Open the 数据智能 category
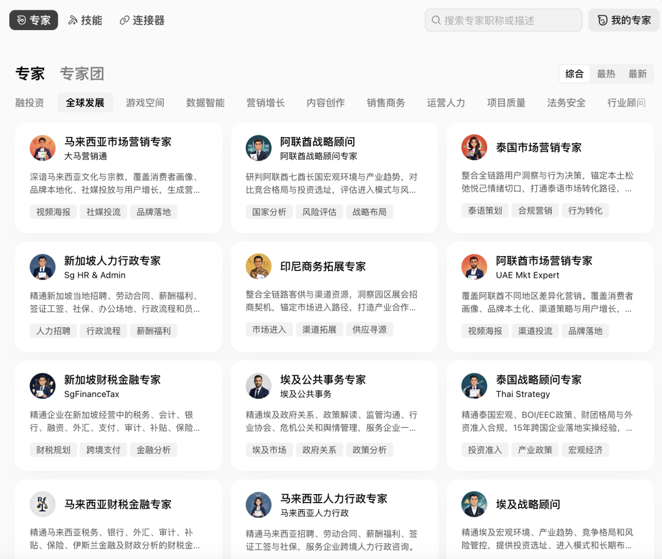The image size is (662, 559). pos(205,102)
